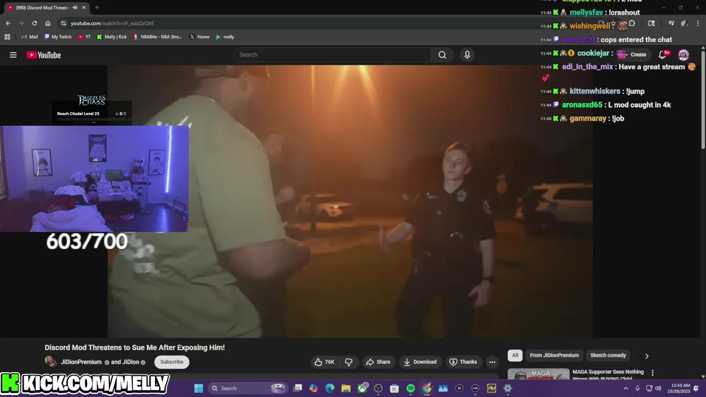Open Task View from the taskbar
Viewport: 706px width, 397px height.
click(298, 388)
